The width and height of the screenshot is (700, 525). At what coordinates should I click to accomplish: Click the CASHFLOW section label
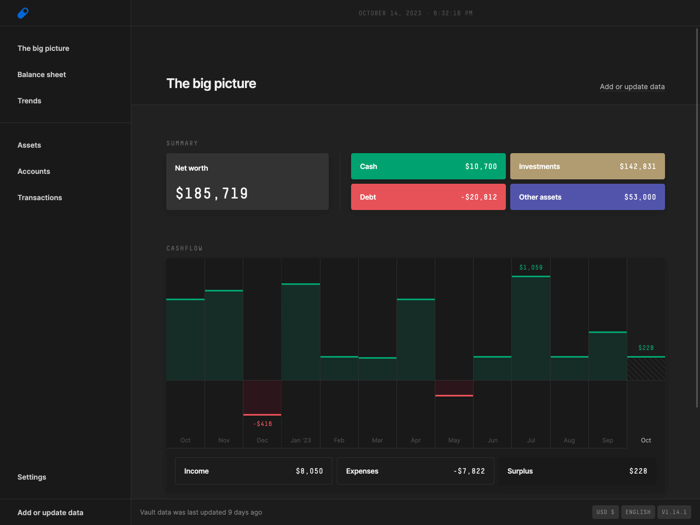point(184,248)
